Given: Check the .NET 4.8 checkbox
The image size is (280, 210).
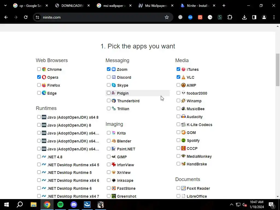Looking at the screenshot, I should tap(39, 157).
